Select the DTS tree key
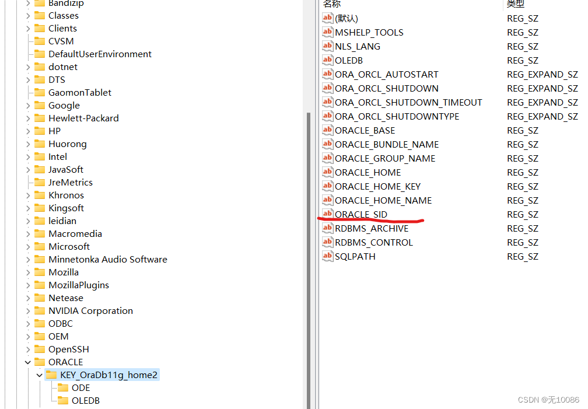Image resolution: width=588 pixels, height=409 pixels. pyautogui.click(x=57, y=79)
